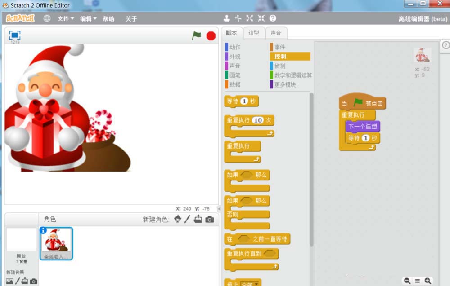Click the 等待 1 秒 palette block
This screenshot has width=450, height=286.
241,101
